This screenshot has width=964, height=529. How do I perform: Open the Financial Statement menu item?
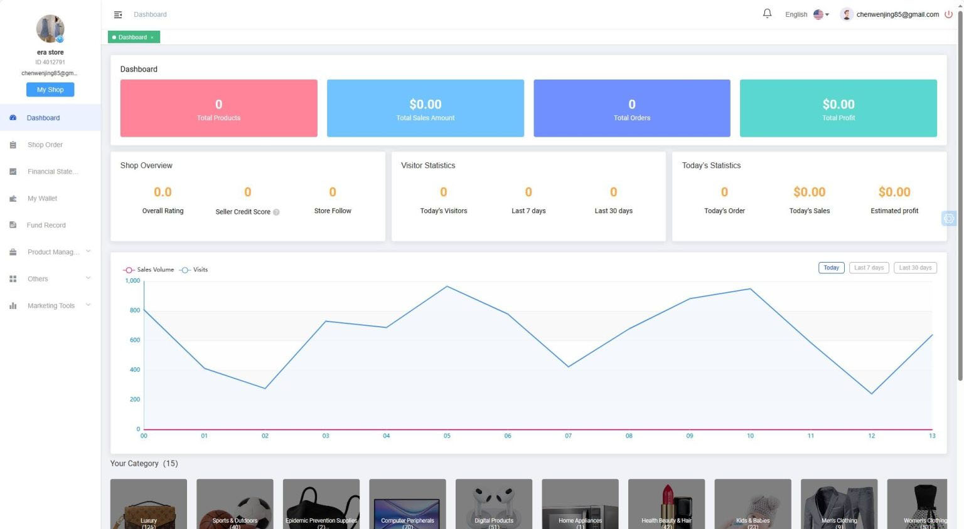(x=50, y=172)
